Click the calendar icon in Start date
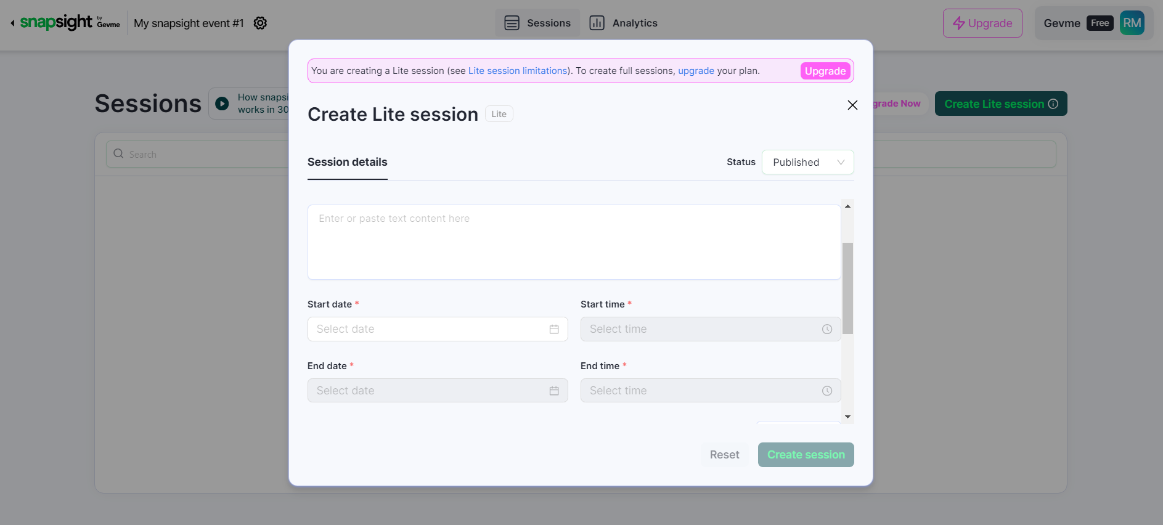 click(x=554, y=329)
